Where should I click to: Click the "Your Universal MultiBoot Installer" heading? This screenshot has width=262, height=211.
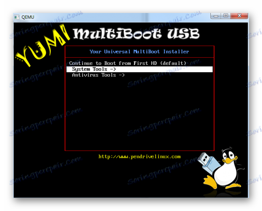[x=139, y=52]
